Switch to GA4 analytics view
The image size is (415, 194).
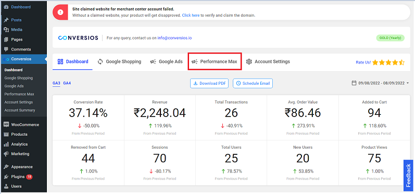(x=67, y=83)
